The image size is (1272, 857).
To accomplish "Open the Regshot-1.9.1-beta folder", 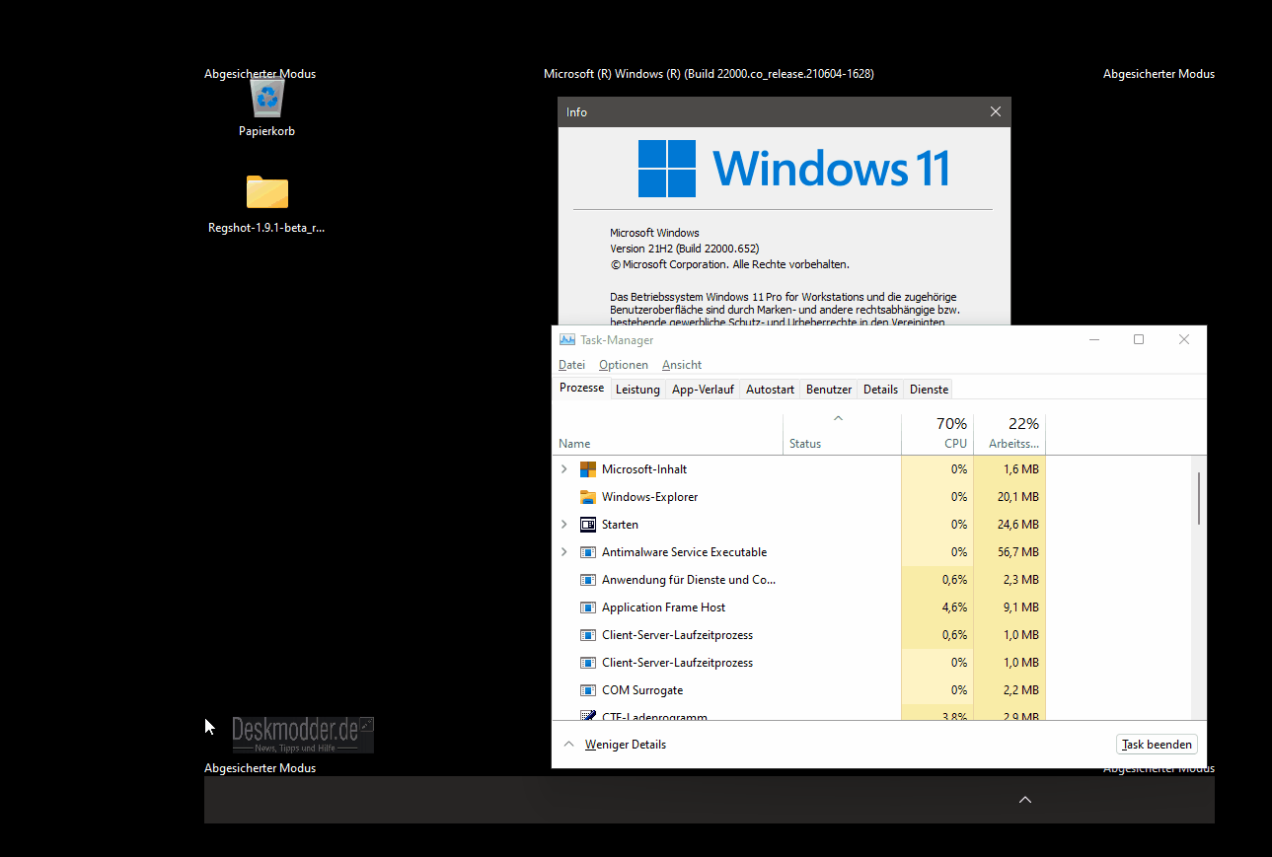I will [x=266, y=193].
